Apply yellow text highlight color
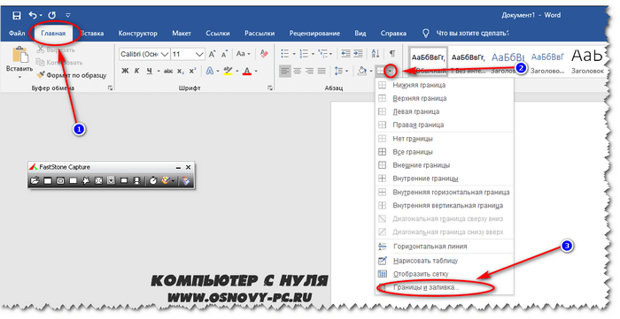Screen dimensions: 620x319 coord(229,71)
